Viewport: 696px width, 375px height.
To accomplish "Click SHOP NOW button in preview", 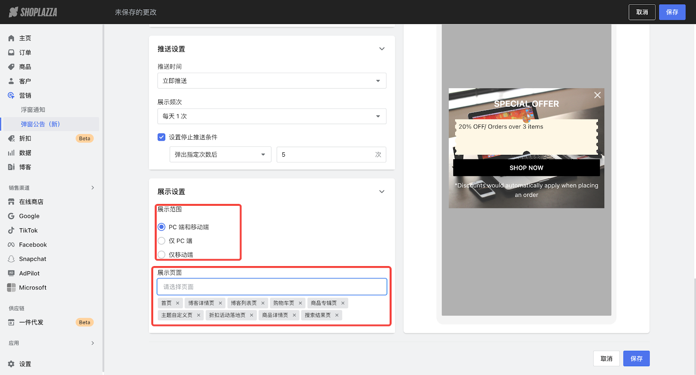I will pos(526,168).
